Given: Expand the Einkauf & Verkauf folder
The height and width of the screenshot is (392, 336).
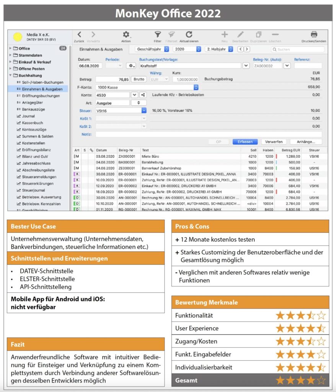Looking at the screenshot, I should point(10,62).
